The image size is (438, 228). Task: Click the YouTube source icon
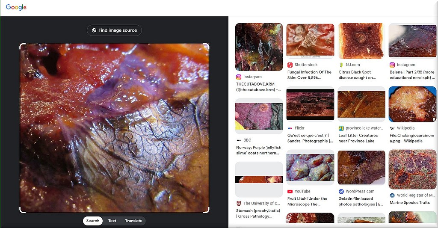tap(290, 192)
